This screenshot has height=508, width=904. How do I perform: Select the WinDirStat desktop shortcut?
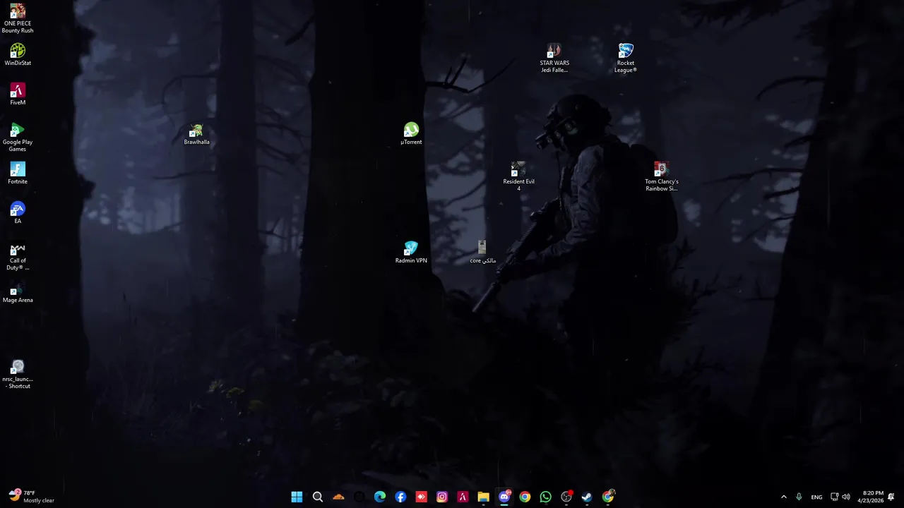(x=18, y=55)
